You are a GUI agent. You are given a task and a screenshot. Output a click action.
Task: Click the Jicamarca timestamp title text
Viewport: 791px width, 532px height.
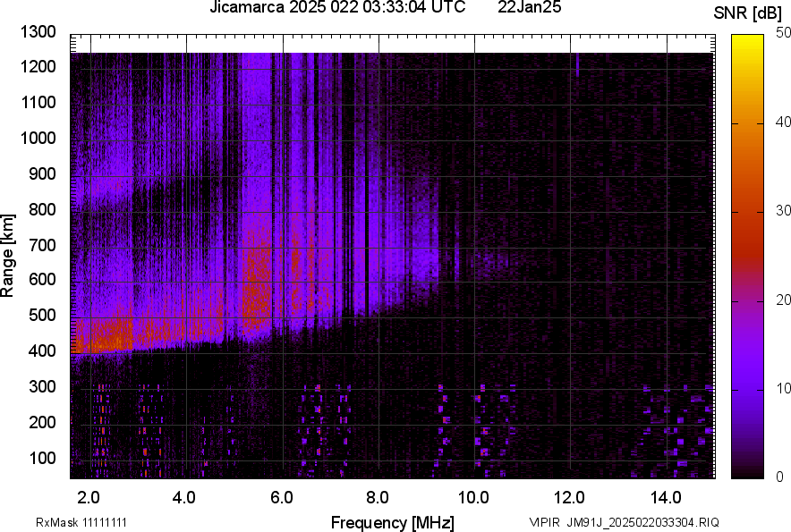(x=336, y=8)
